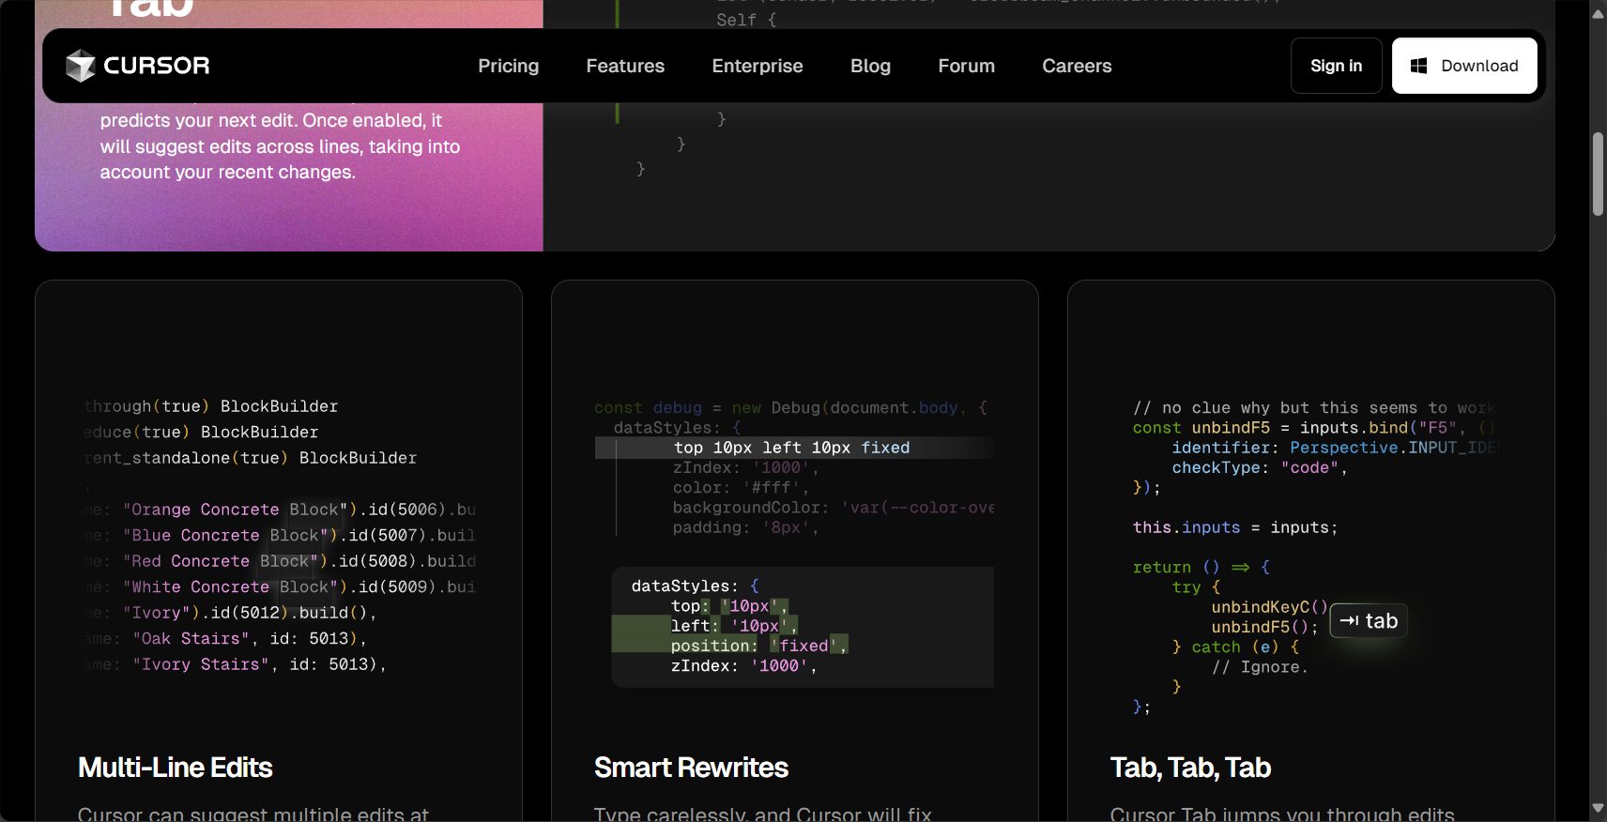1607x822 pixels.
Task: Click the vertical scrollbar thumb
Action: (1598, 175)
